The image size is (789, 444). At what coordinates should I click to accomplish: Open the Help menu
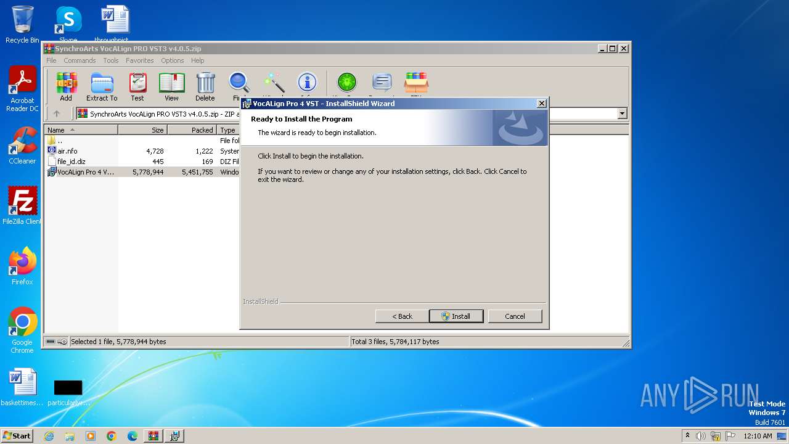[197, 60]
